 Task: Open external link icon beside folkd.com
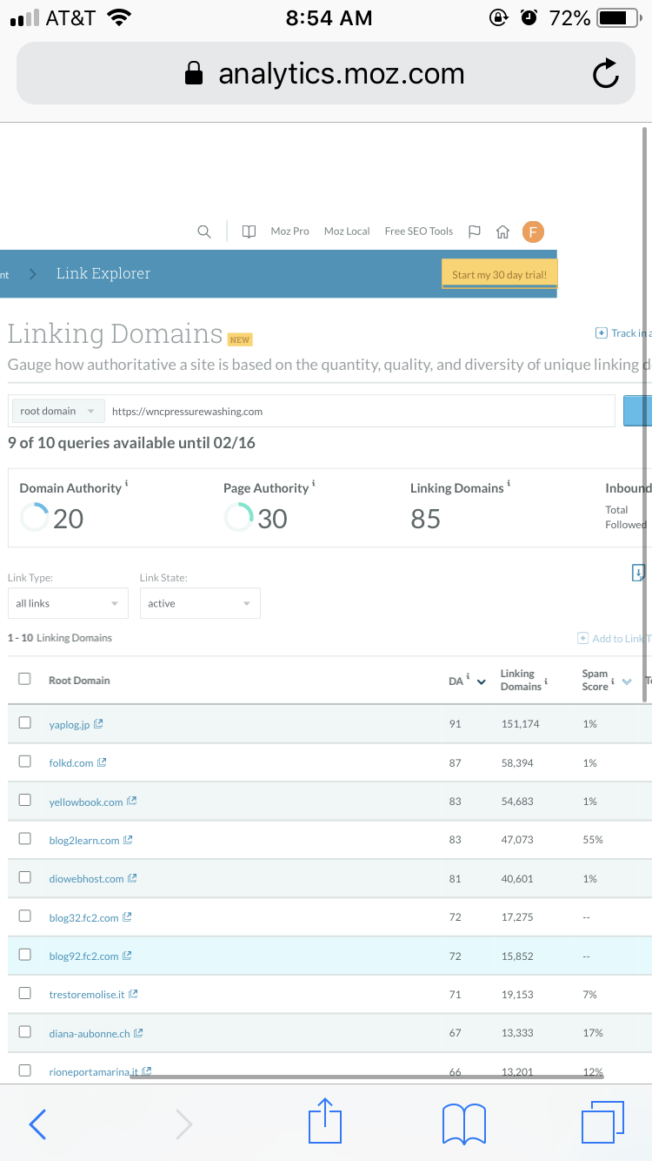tap(102, 762)
